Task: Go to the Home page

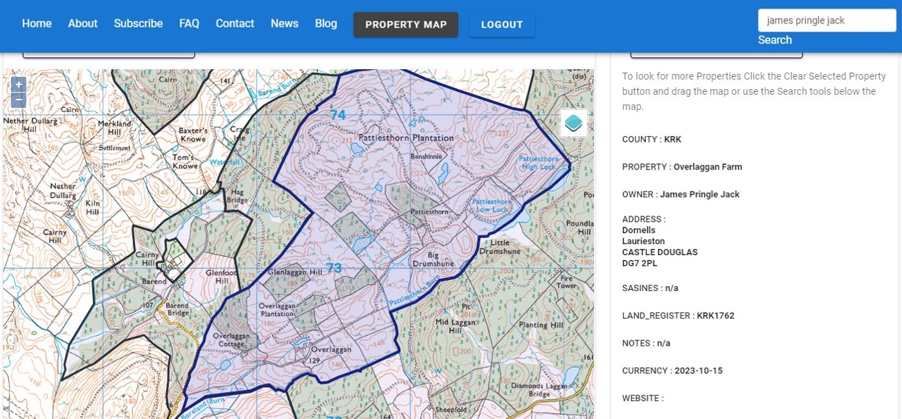Action: (x=37, y=24)
